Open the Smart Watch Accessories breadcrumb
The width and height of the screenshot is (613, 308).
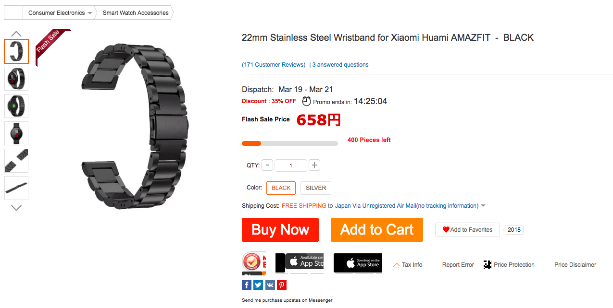pyautogui.click(x=136, y=13)
